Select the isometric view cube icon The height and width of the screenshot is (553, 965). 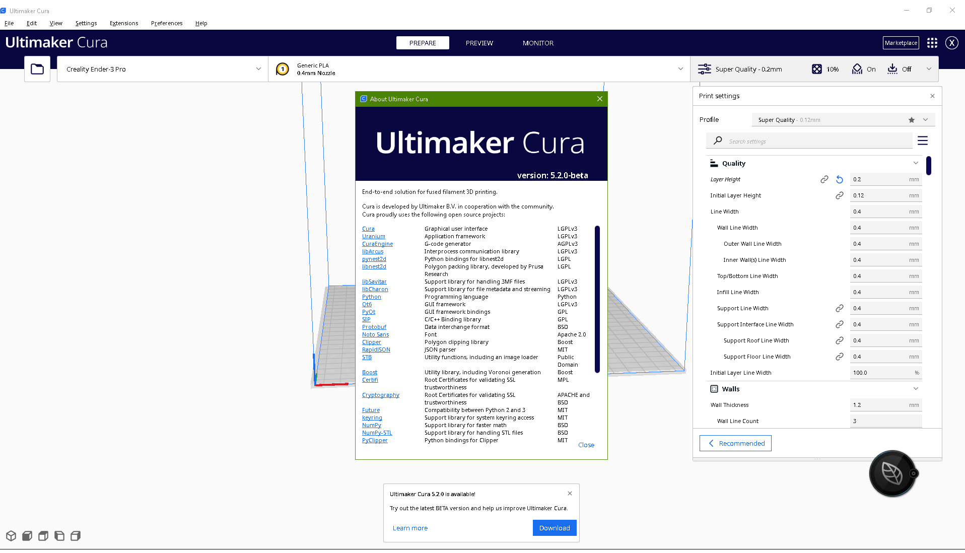[11, 536]
